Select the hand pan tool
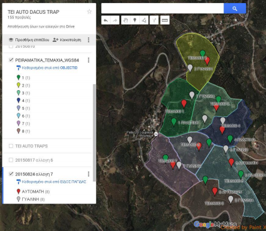The height and width of the screenshot is (231, 266). (x=126, y=20)
